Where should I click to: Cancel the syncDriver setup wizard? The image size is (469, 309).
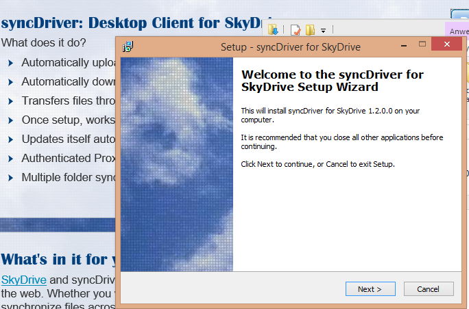pyautogui.click(x=429, y=289)
